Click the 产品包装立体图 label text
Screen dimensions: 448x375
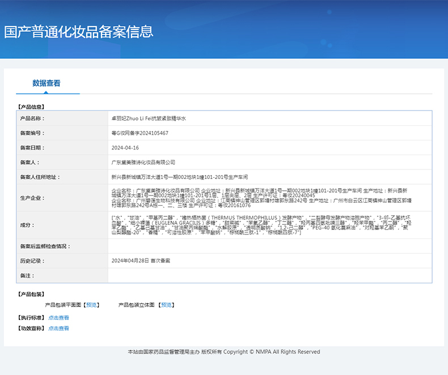[137, 305]
